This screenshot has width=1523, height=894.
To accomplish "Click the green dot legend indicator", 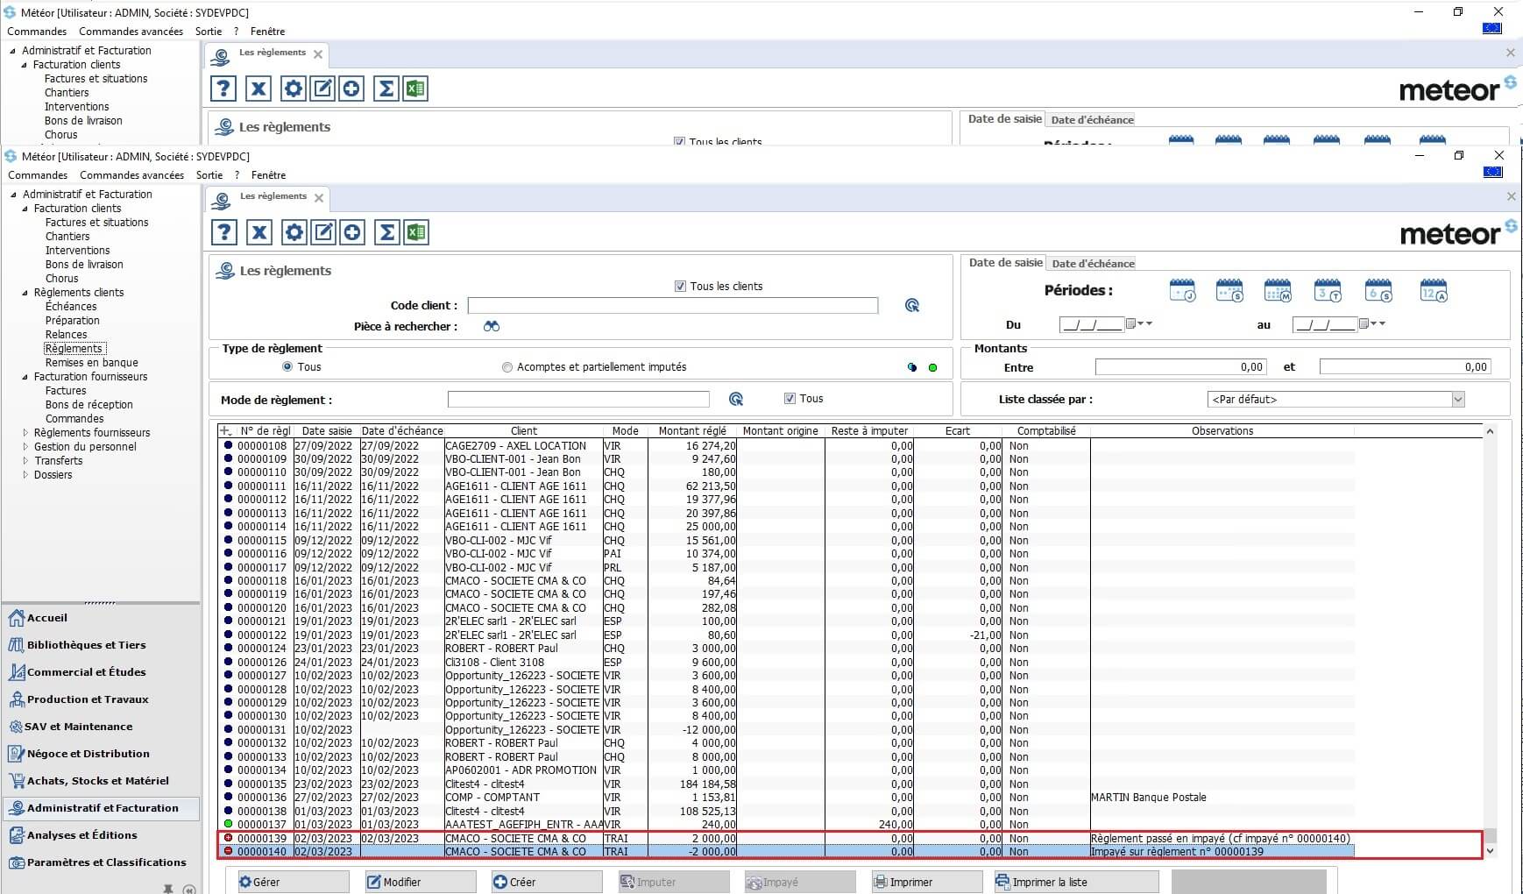I will 932,367.
